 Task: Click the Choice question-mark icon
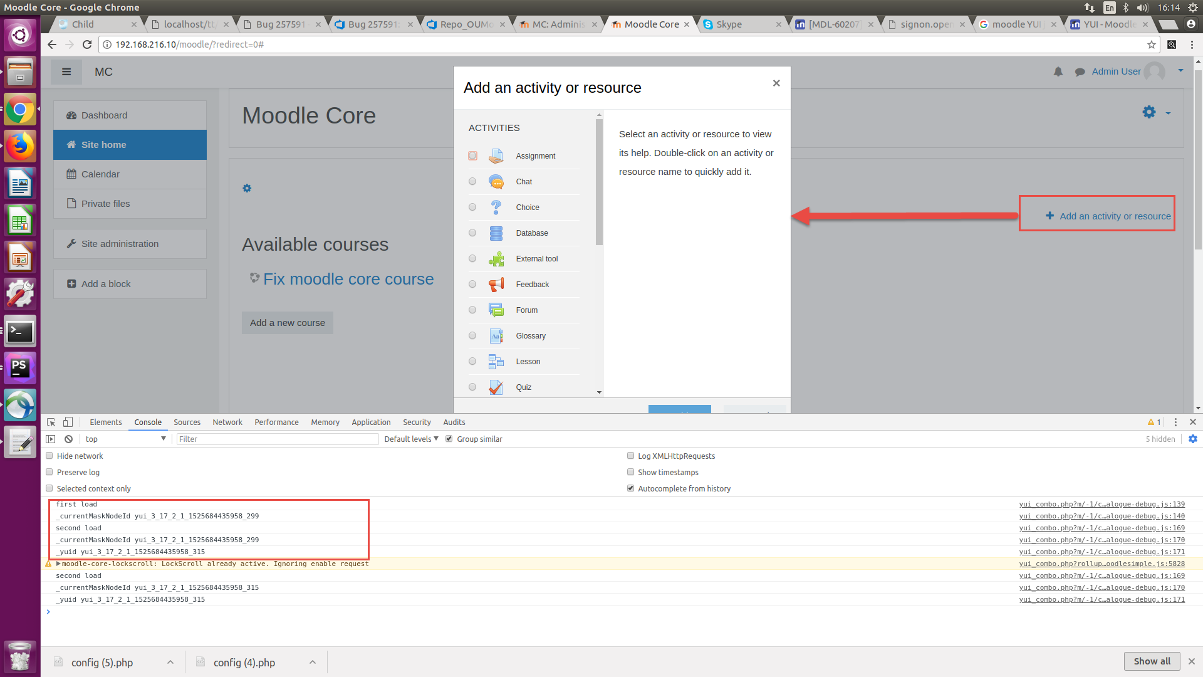point(496,207)
